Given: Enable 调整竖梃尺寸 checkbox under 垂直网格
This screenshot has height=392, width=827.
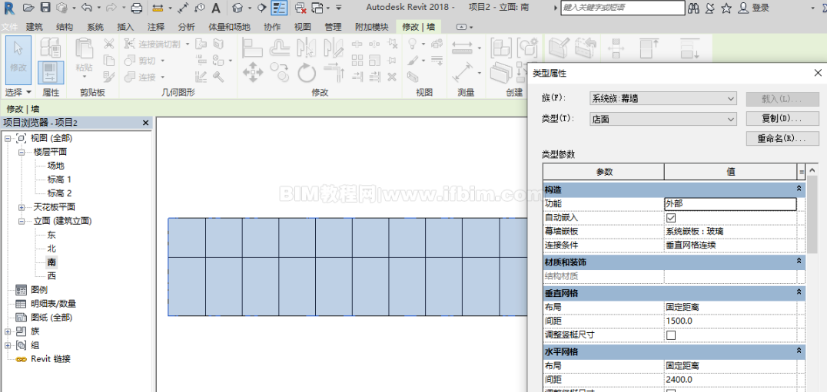Looking at the screenshot, I should (672, 334).
